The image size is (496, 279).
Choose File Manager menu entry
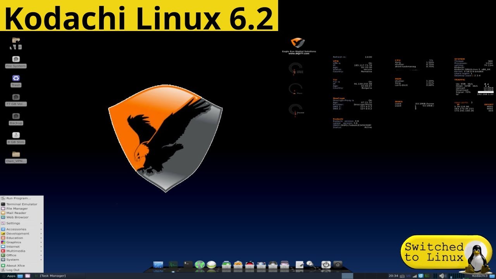pos(22,208)
